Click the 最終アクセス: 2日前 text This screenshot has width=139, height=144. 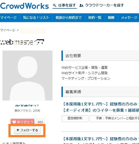(27, 111)
